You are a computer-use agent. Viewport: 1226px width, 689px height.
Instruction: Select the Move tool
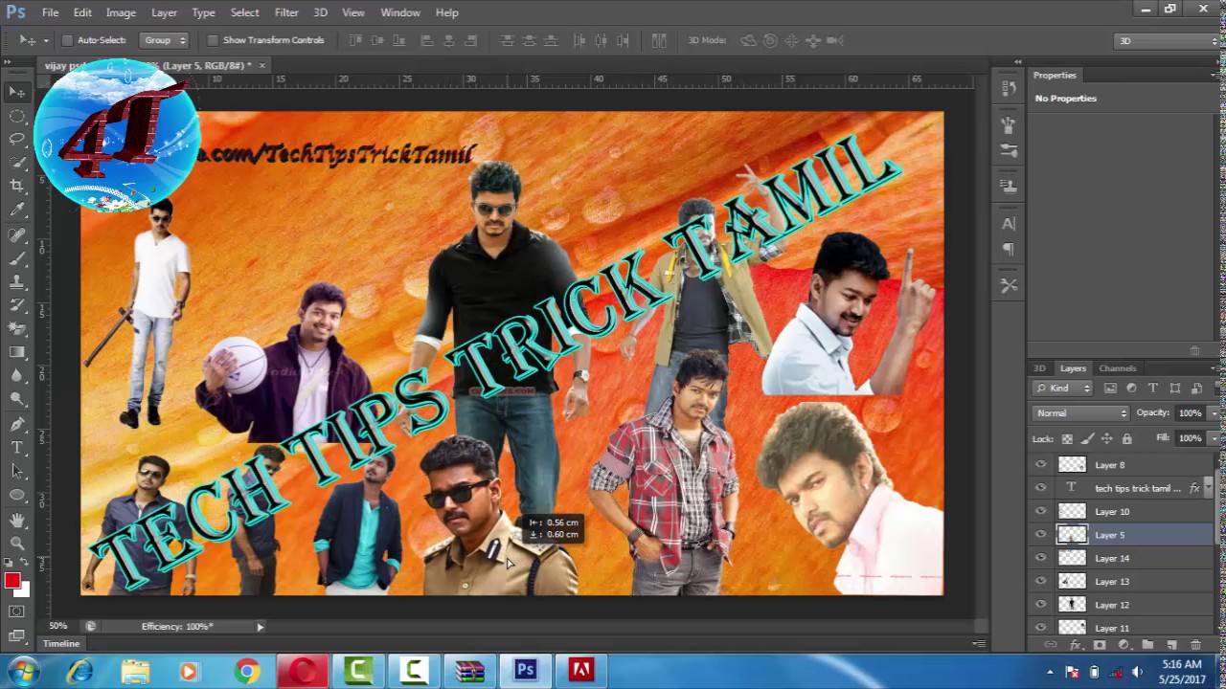click(x=17, y=92)
